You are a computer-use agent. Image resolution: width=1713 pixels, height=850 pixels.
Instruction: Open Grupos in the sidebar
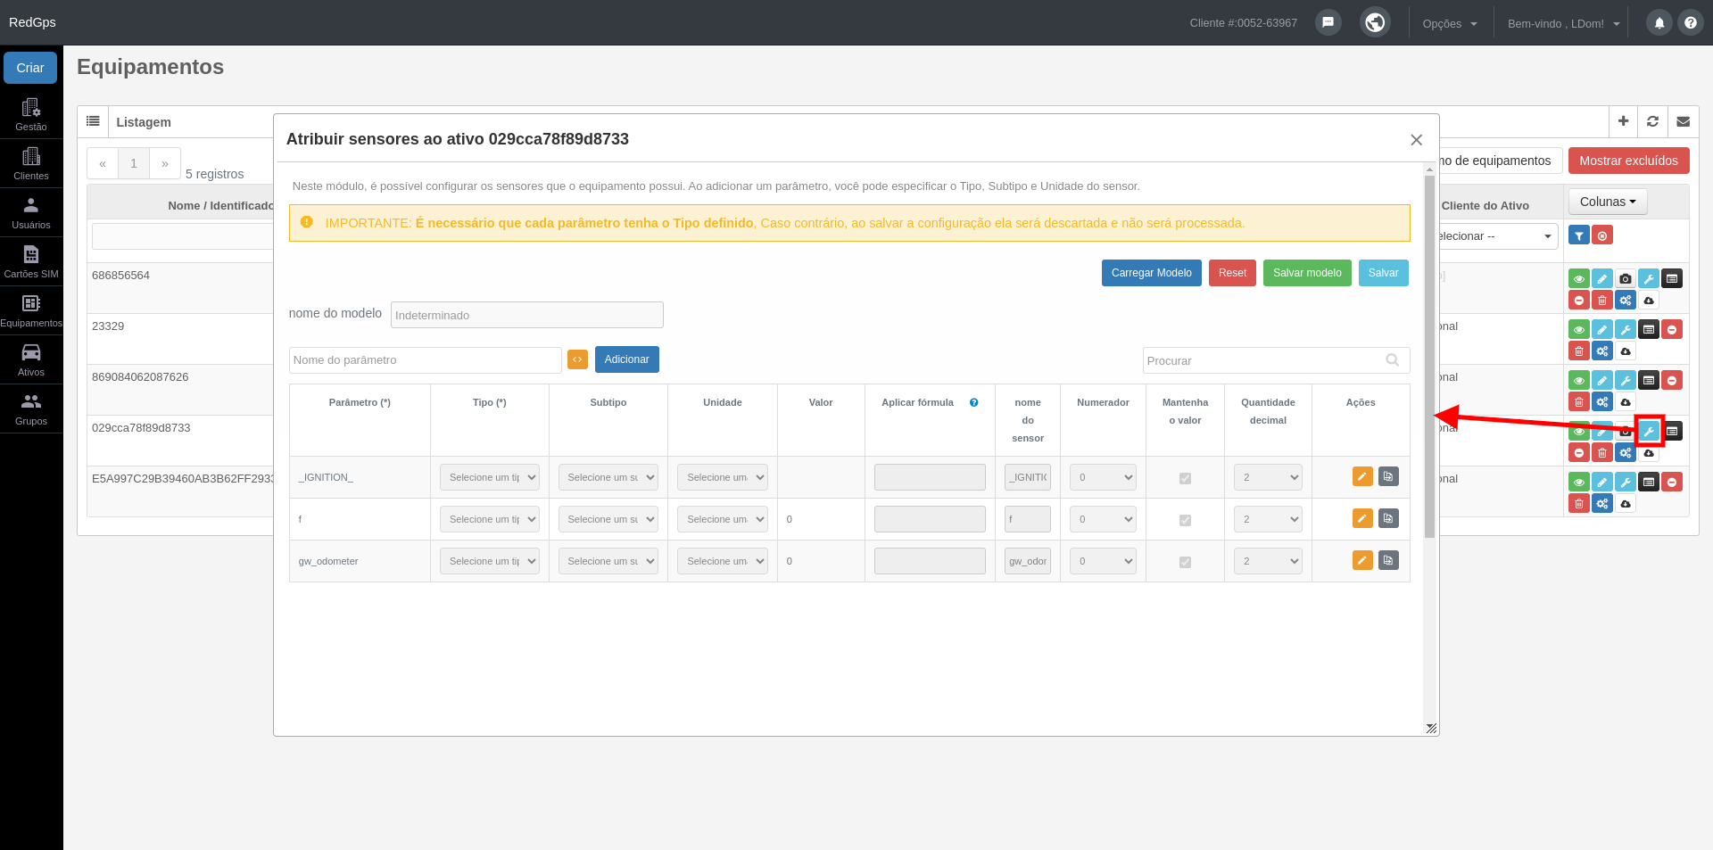click(x=31, y=409)
